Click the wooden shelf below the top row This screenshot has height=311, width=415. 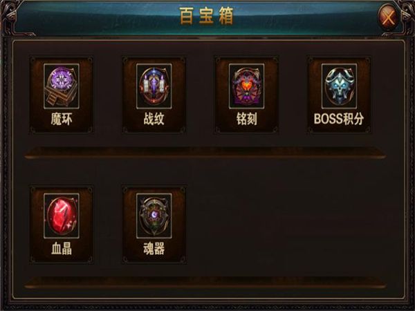click(x=205, y=153)
